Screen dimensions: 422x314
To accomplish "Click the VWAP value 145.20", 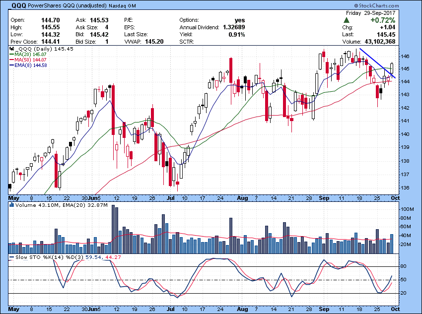I will (x=154, y=42).
